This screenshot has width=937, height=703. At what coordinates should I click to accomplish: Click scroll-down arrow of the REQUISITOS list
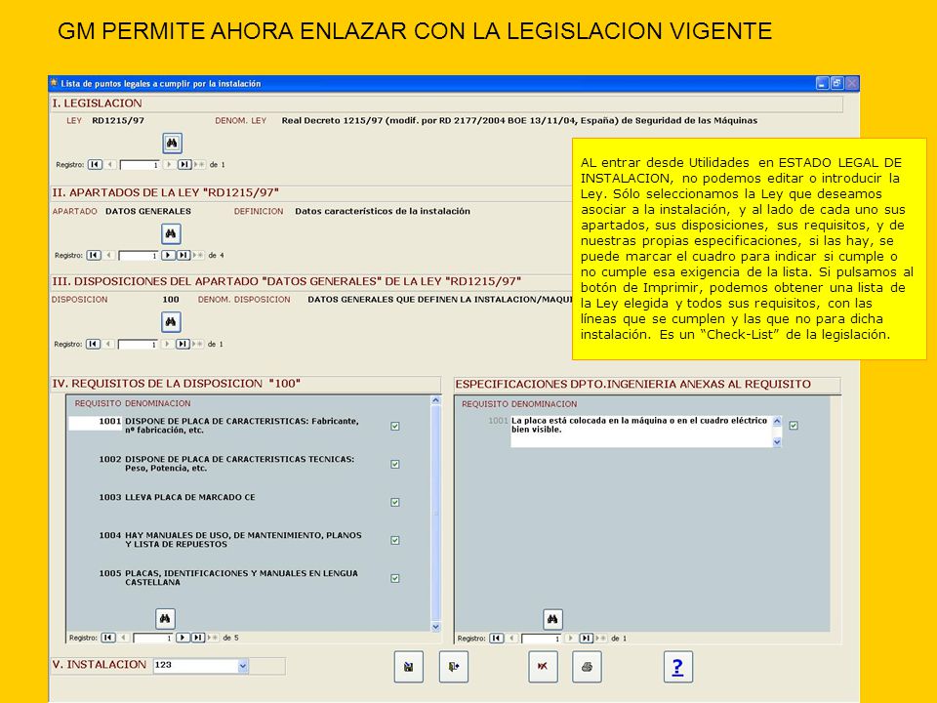tap(435, 627)
